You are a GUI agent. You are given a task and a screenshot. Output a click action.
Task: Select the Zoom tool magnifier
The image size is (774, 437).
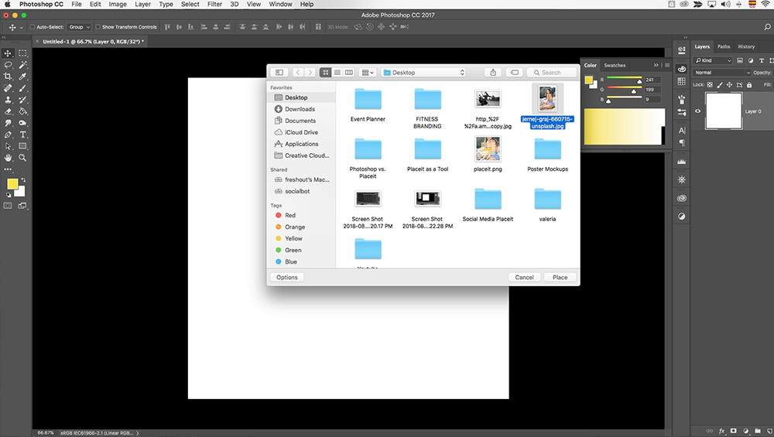(22, 158)
